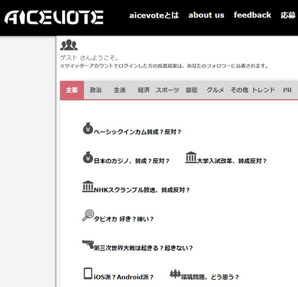The width and height of the screenshot is (298, 287).
Task: Click trees icon beside 環境問題
Action: pyautogui.click(x=175, y=274)
